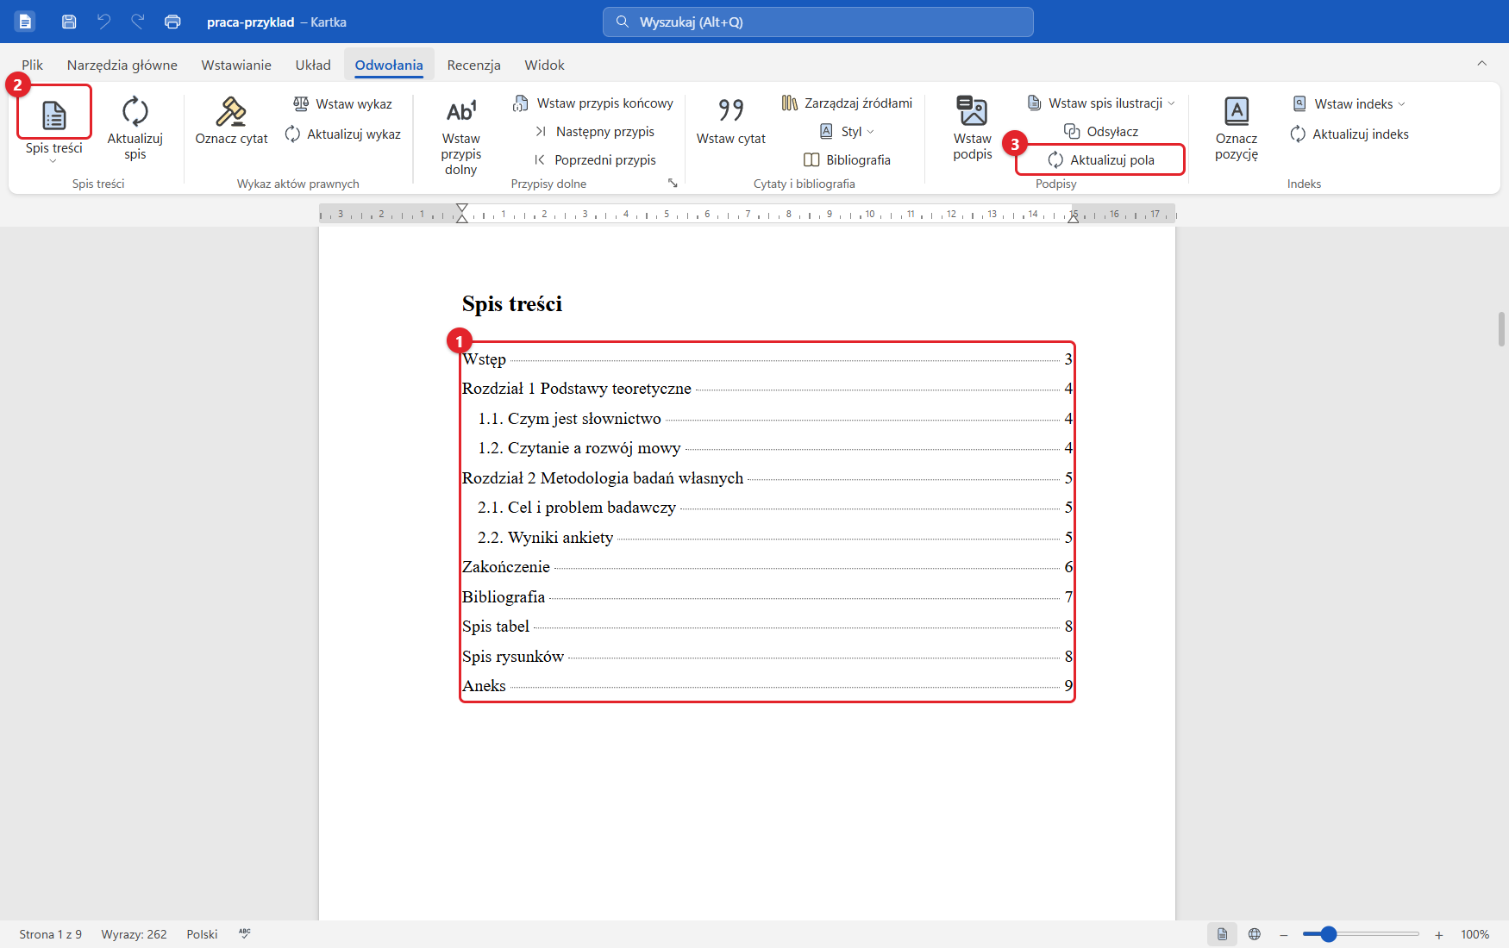This screenshot has height=948, width=1509.
Task: Click the spell check status icon
Action: [245, 933]
